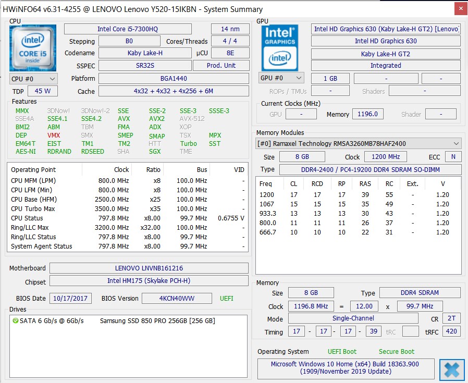Expand the Ramaxel memory module dropdown
Screen dimensions: 468x383
457,143
